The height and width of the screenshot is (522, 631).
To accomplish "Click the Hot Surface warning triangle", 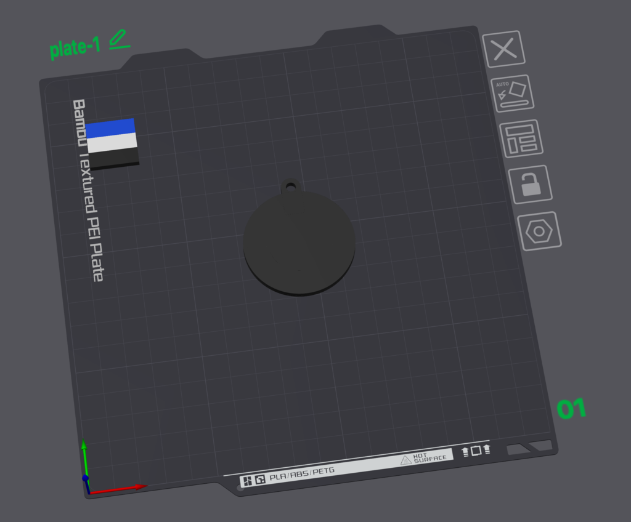I will coord(405,460).
